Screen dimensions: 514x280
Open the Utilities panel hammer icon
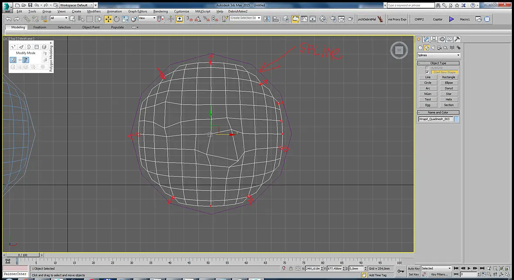457,39
